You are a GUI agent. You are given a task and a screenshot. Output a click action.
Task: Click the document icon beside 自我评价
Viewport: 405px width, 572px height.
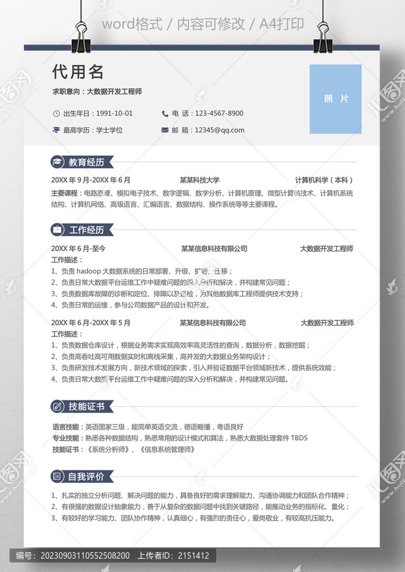57,477
